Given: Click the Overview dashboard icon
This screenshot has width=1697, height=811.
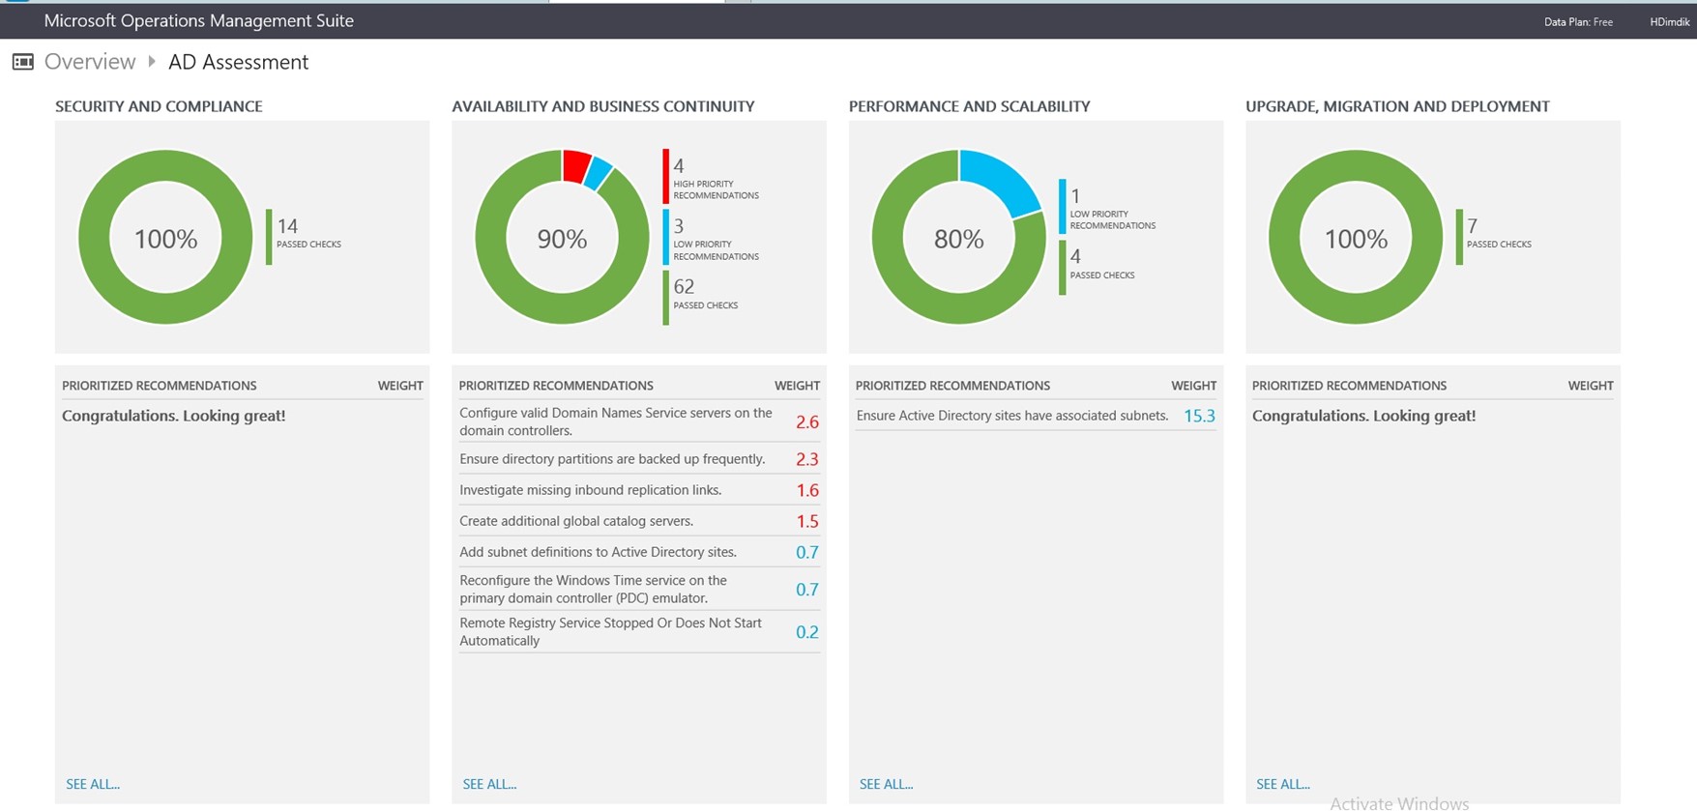Looking at the screenshot, I should click(23, 62).
